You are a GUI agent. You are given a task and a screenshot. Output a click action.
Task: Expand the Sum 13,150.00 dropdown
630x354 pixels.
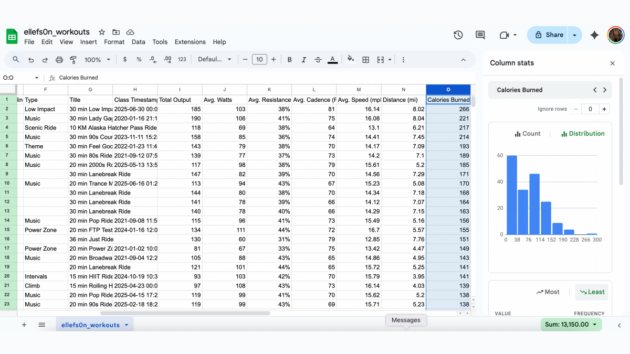[x=571, y=325]
